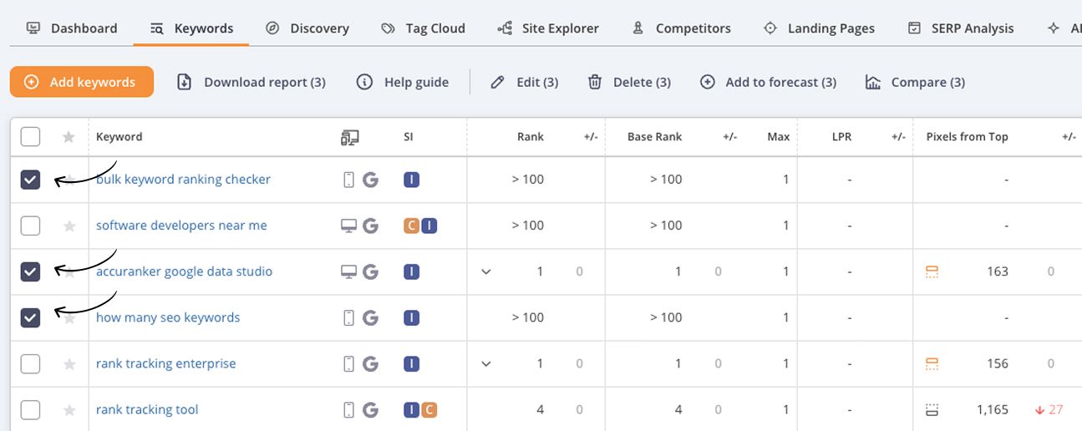Open how many seo keywords keyword

click(x=168, y=317)
